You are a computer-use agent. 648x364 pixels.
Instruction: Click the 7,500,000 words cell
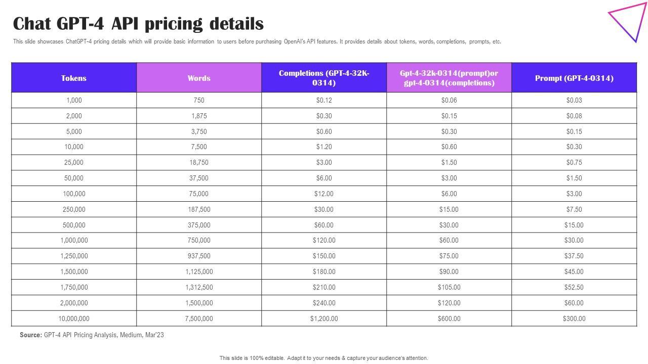pos(199,318)
